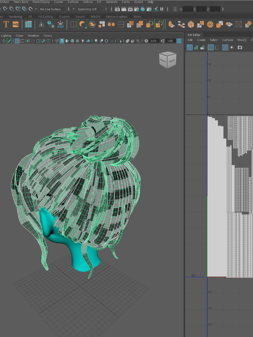Open the Mesh Display menu
The width and height of the screenshot is (253, 337).
coord(41,2)
